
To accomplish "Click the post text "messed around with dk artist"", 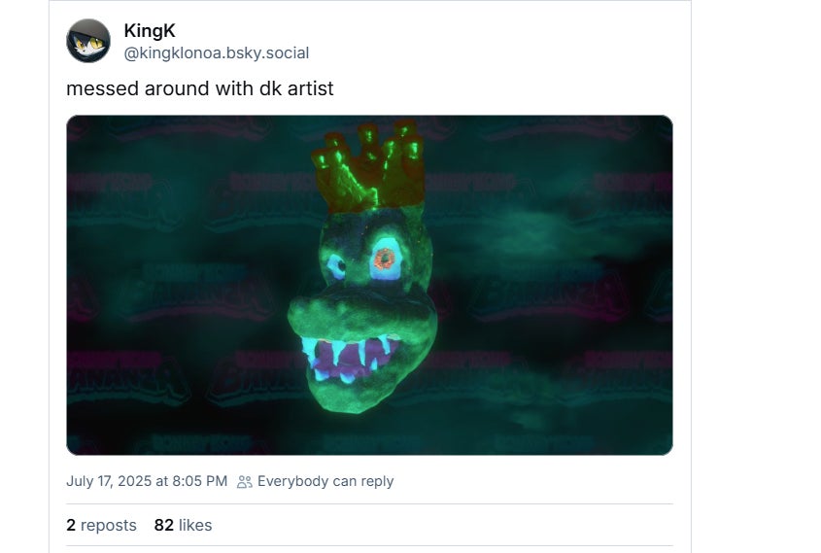I will [199, 88].
